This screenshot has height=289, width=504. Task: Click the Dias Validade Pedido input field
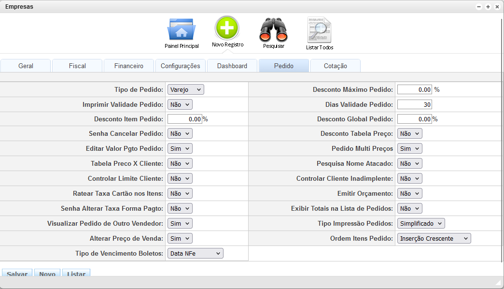coord(414,104)
